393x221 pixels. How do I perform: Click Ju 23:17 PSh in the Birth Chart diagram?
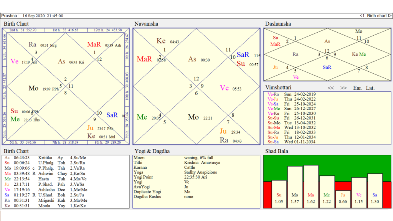[100, 128]
